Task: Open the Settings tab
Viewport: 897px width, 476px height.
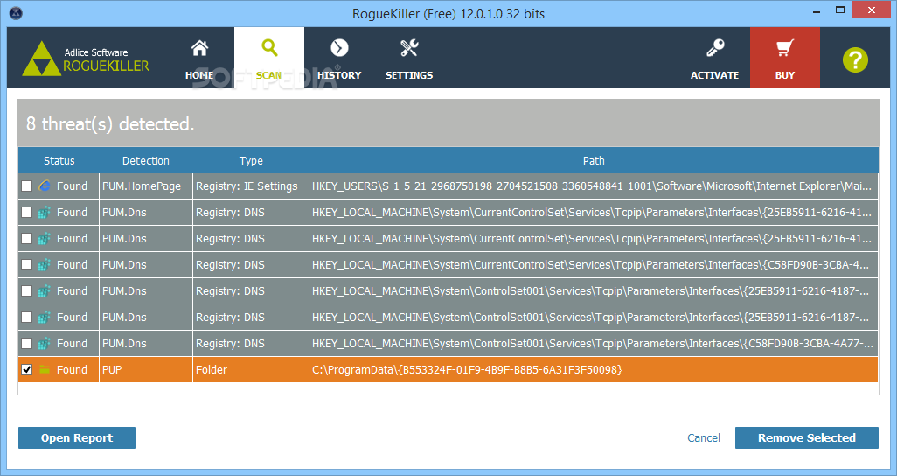Action: (x=409, y=58)
